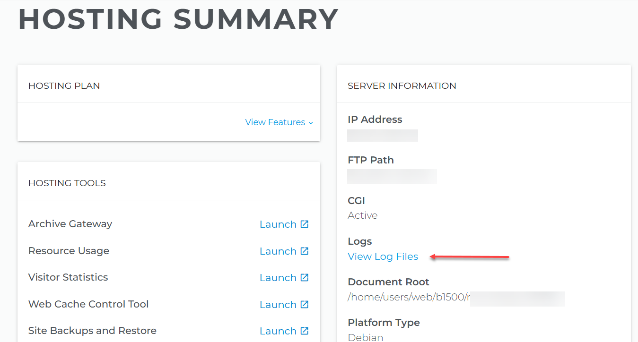Click the external-link icon beside Resource Usage
The width and height of the screenshot is (638, 342).
pyautogui.click(x=305, y=251)
